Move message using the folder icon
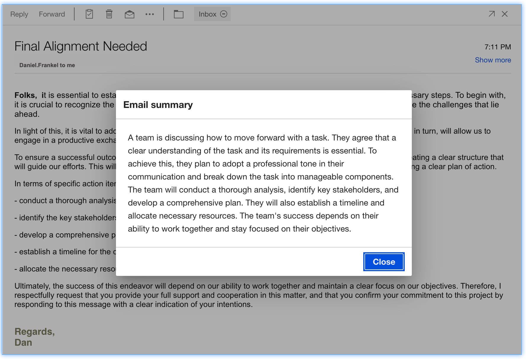The height and width of the screenshot is (359, 526). (x=179, y=14)
